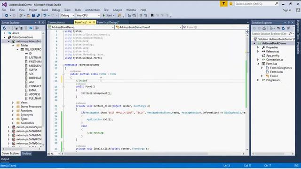
Task: Expand the References node in Solution Explorer
Action: (258, 51)
